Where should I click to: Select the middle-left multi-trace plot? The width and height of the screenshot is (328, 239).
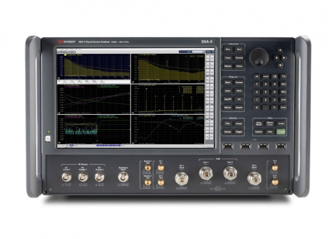(94, 99)
